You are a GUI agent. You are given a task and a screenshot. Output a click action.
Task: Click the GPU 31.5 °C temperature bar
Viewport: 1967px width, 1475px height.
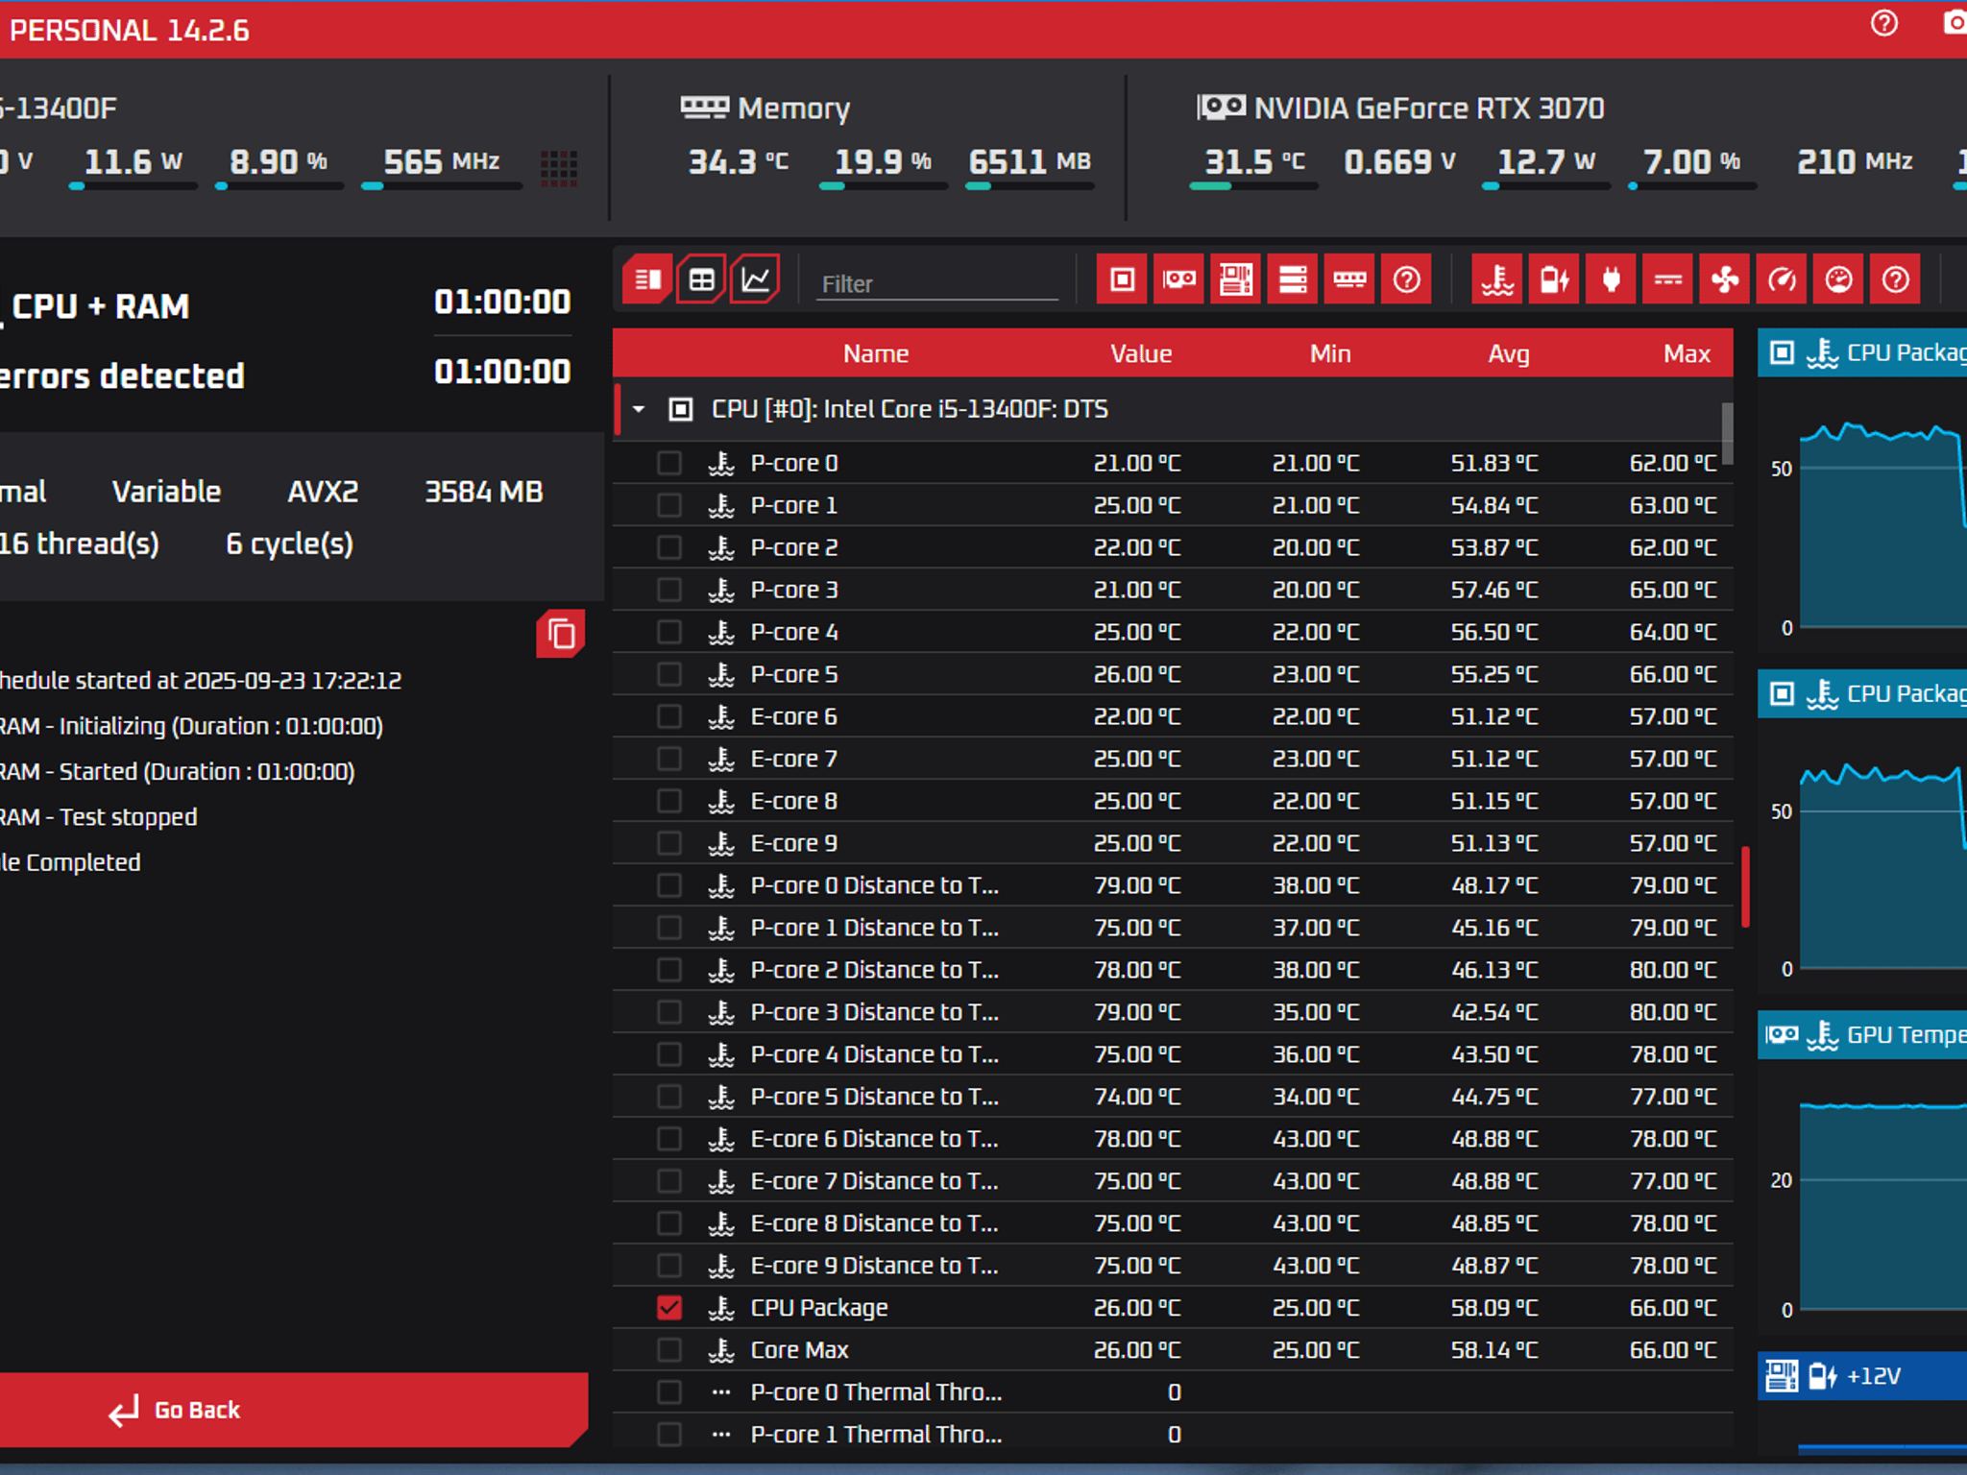pyautogui.click(x=1253, y=186)
